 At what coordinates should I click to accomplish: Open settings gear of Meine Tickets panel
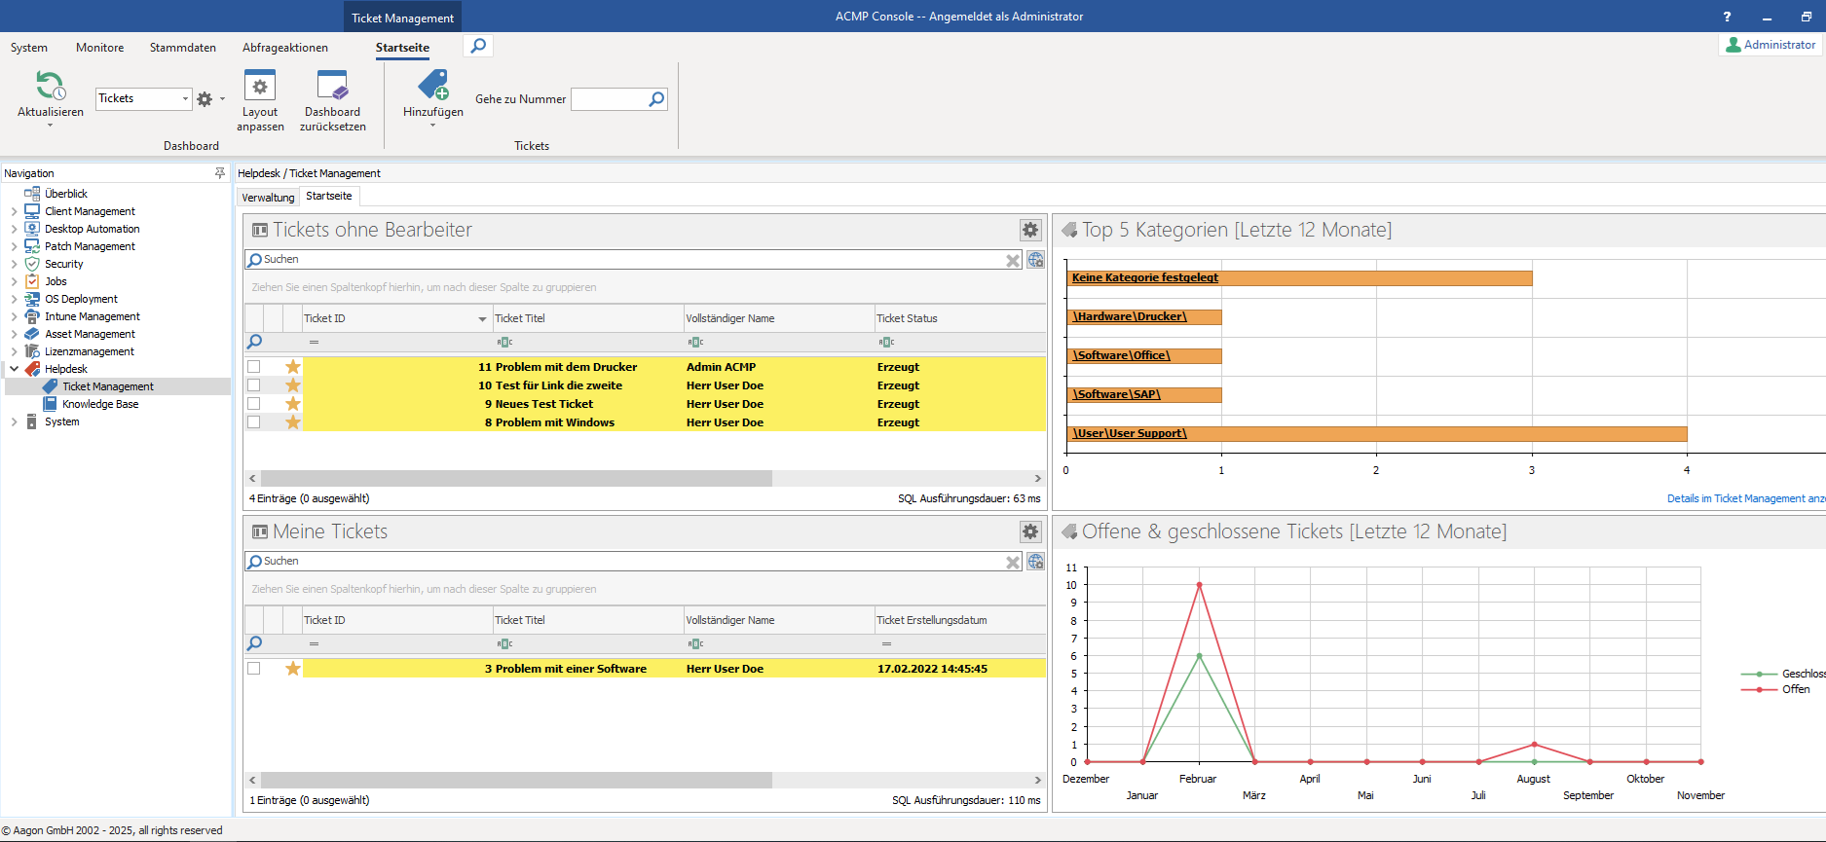click(1029, 531)
